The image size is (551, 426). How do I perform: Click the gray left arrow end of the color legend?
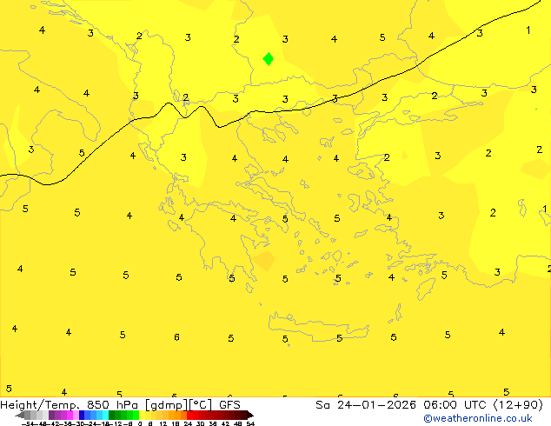pos(20,415)
